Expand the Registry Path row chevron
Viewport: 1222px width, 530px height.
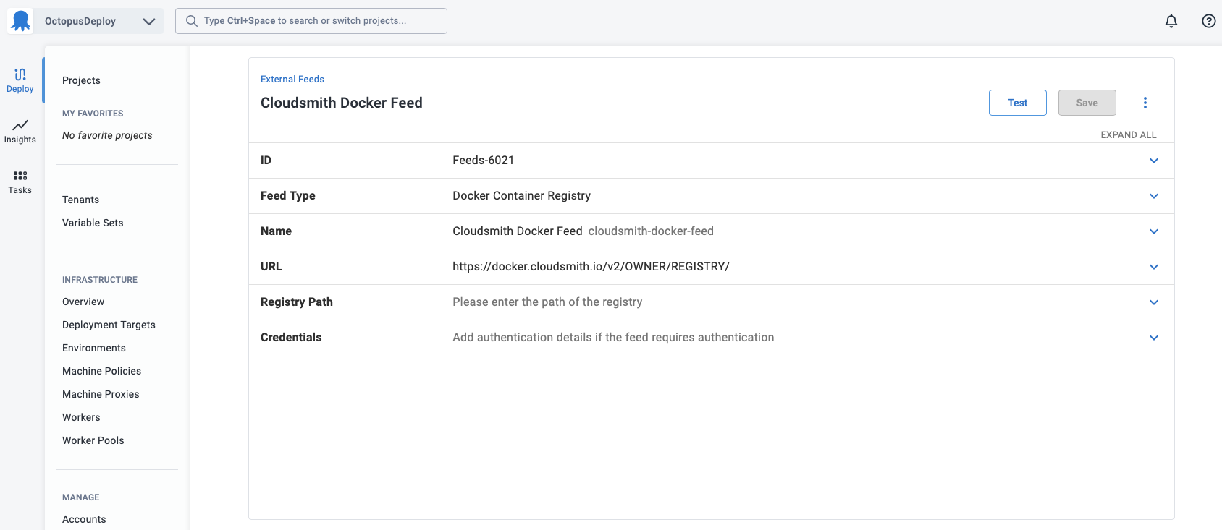click(1154, 302)
